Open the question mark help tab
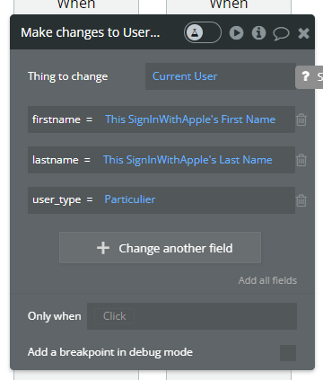This screenshot has height=380, width=323. point(309,77)
